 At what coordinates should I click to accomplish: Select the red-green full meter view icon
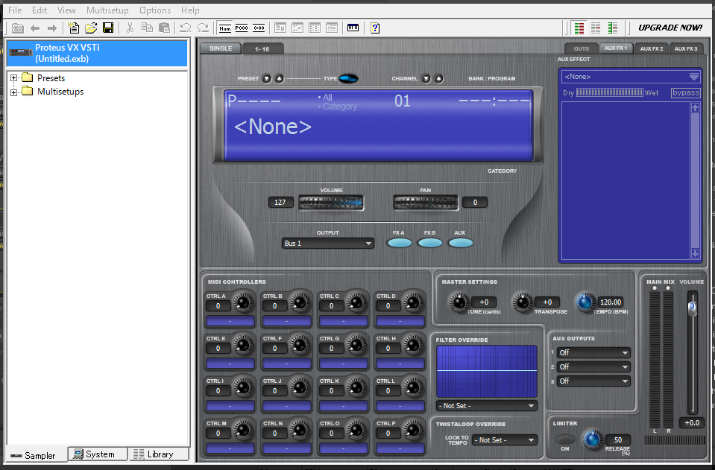pos(579,28)
